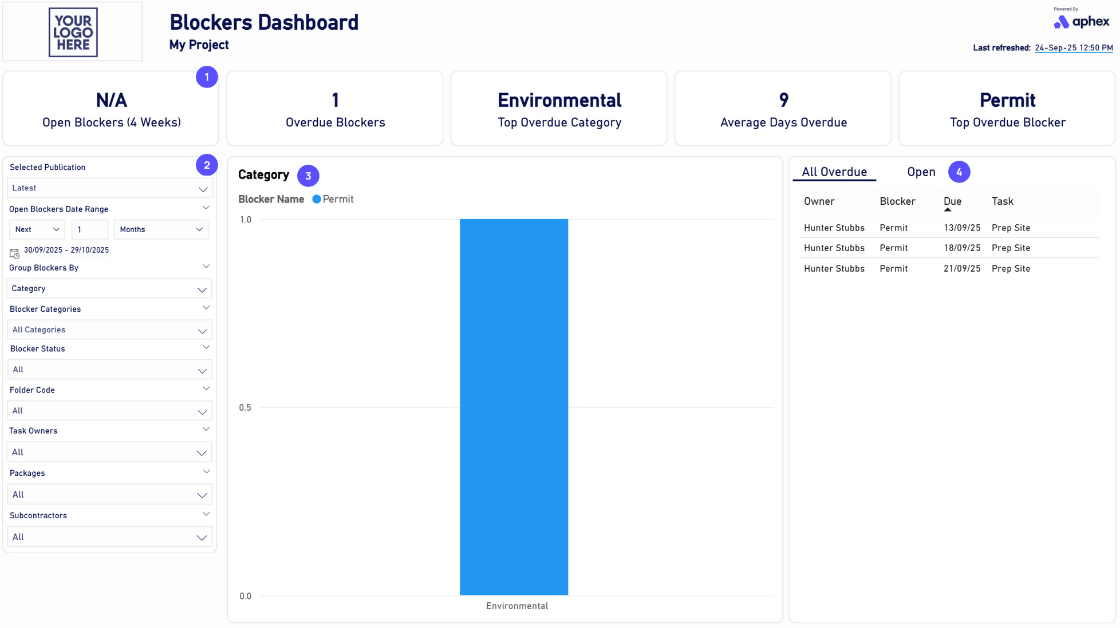Open the Selected Publication Latest dropdown
This screenshot has height=628, width=1120.
click(x=109, y=188)
